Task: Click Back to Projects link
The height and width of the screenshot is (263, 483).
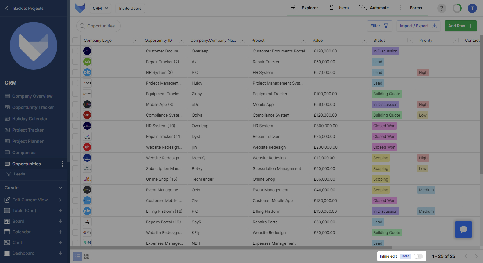Action: tap(24, 8)
